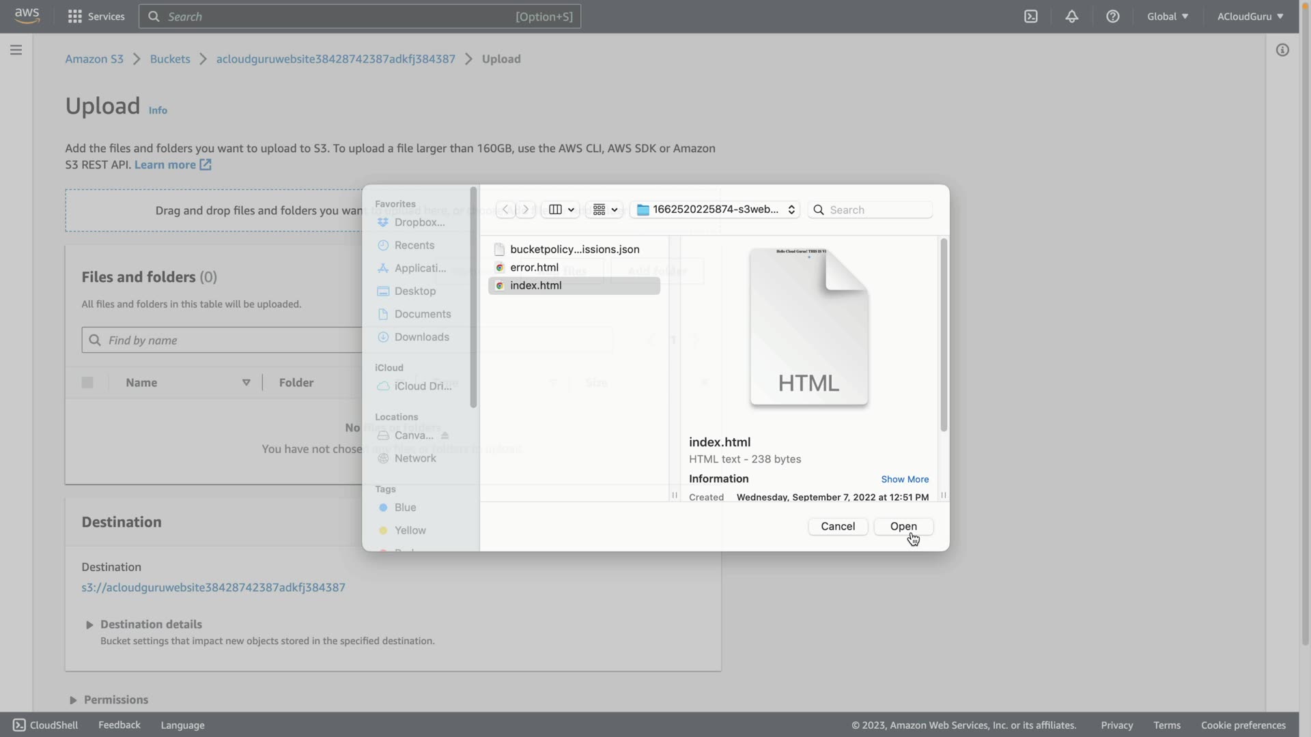This screenshot has height=737, width=1311.
Task: Select the error.html file in list
Action: 534,268
